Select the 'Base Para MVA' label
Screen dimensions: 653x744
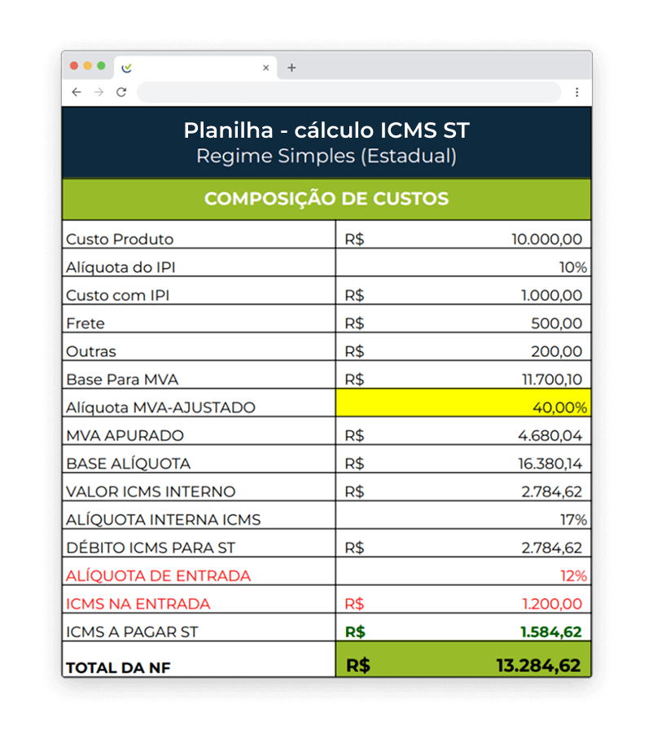coord(122,379)
